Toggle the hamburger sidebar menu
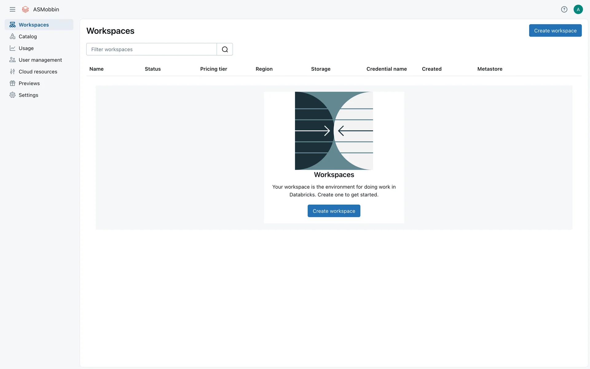This screenshot has height=369, width=590. (x=12, y=10)
